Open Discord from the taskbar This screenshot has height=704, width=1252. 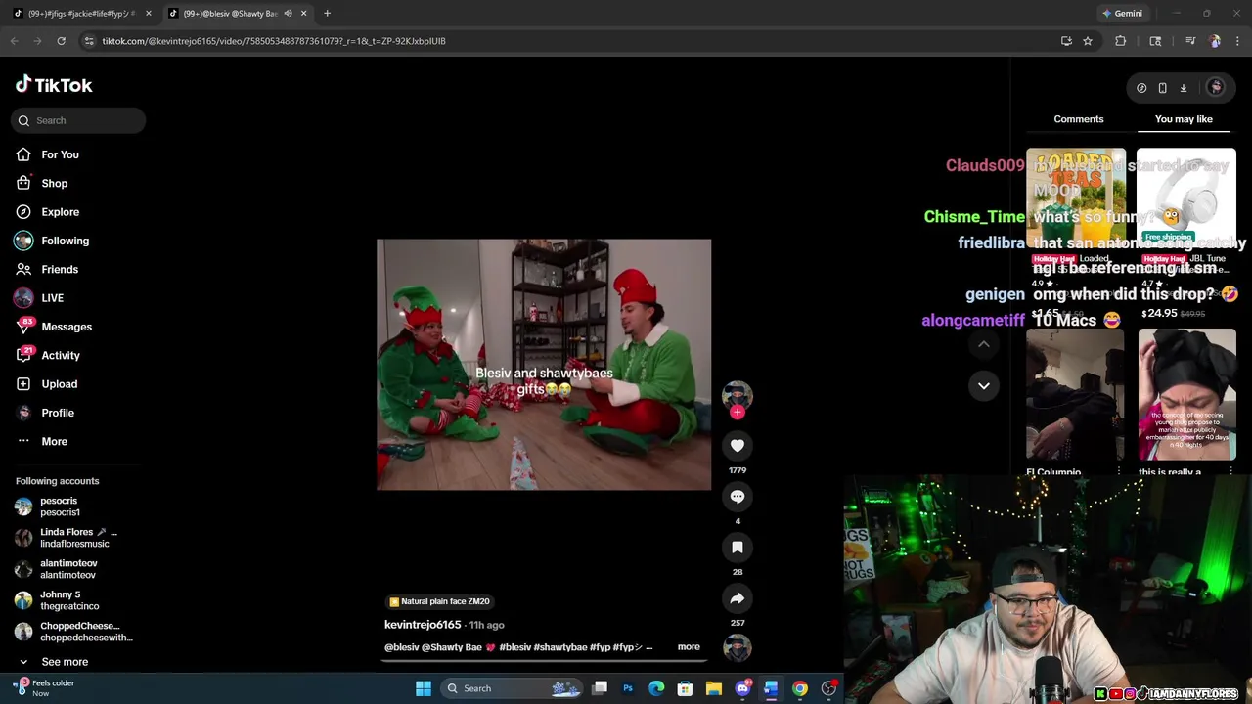click(742, 688)
